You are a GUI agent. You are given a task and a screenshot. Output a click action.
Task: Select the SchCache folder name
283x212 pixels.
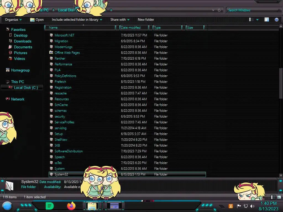pyautogui.click(x=61, y=105)
